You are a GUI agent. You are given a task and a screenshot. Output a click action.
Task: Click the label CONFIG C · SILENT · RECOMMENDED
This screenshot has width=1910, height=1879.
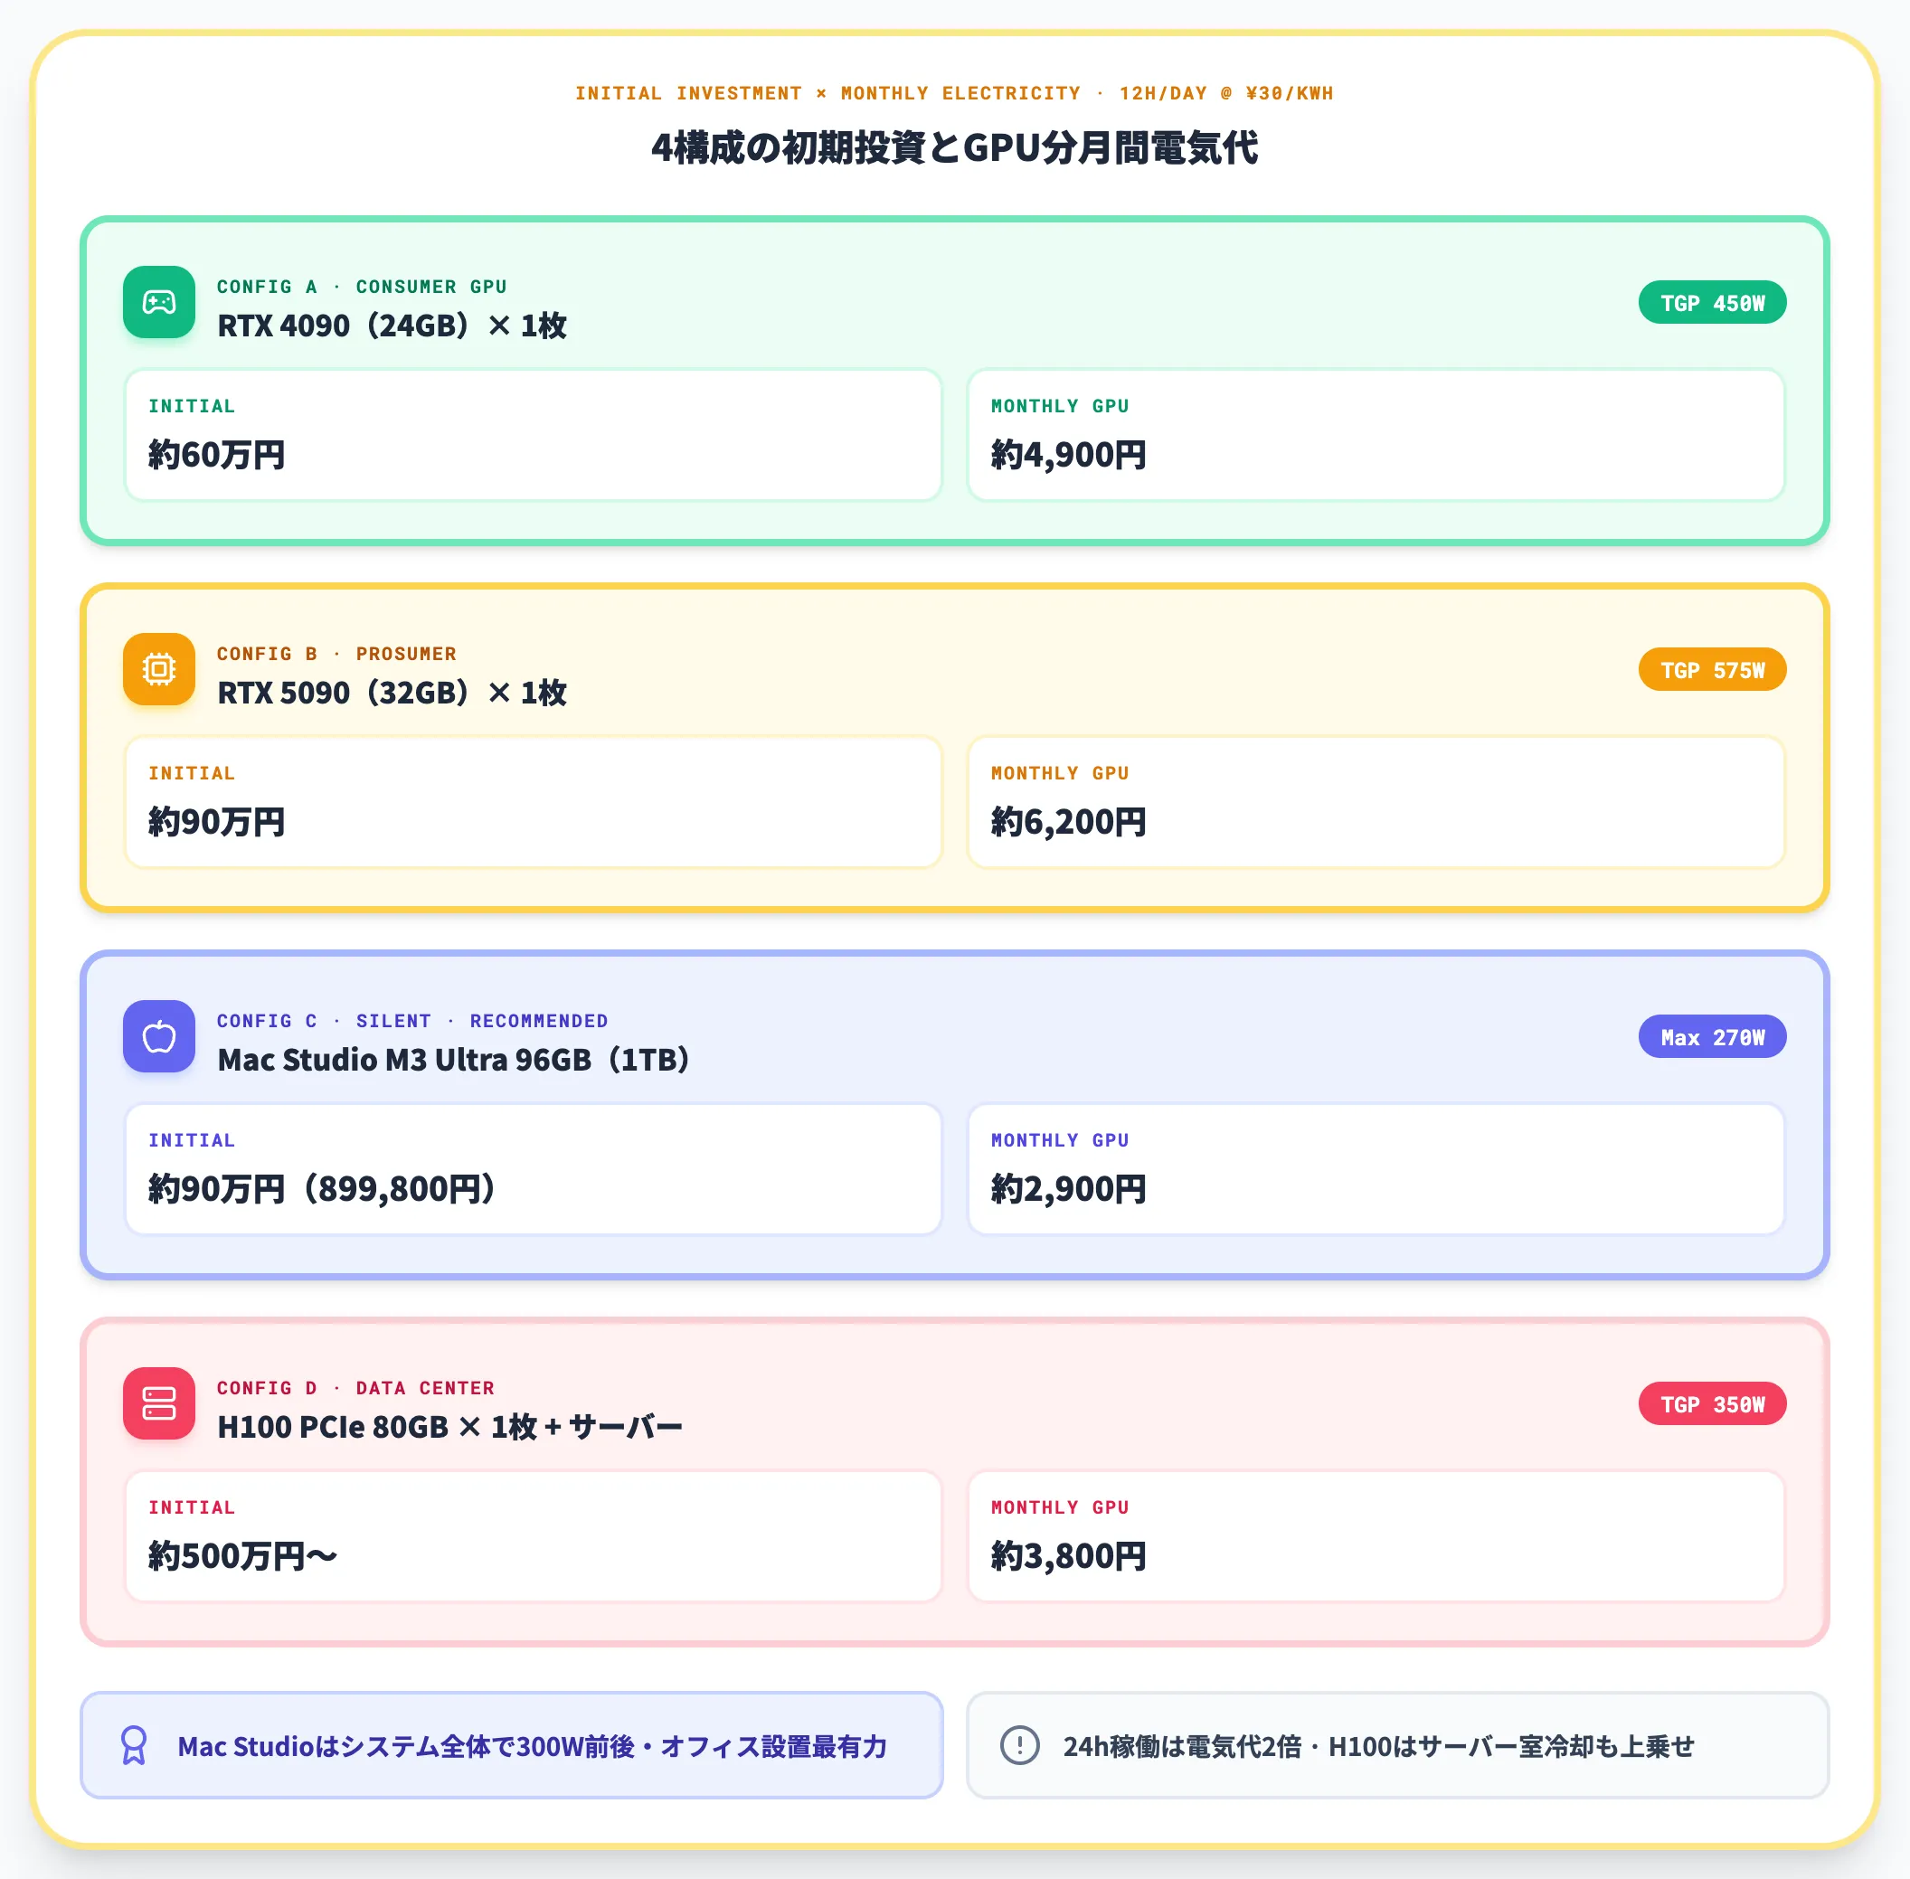coord(412,1022)
